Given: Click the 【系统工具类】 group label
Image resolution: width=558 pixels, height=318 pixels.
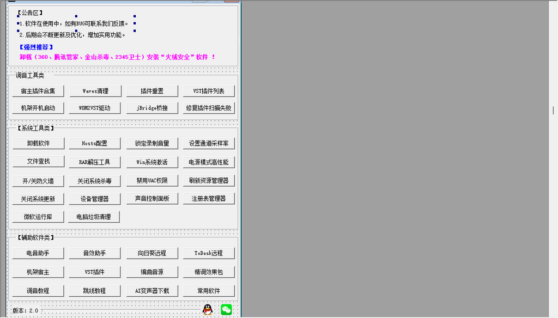Looking at the screenshot, I should click(35, 128).
